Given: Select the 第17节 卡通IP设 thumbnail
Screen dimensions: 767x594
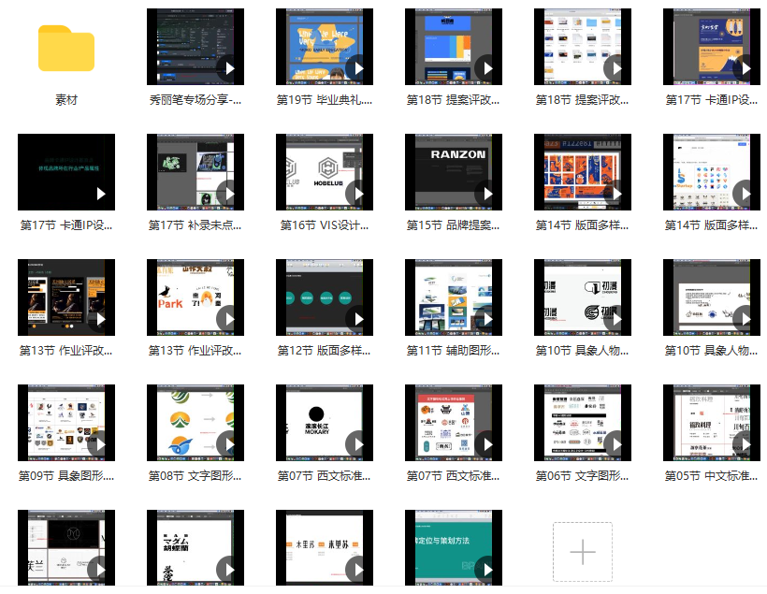Looking at the screenshot, I should click(x=712, y=46).
